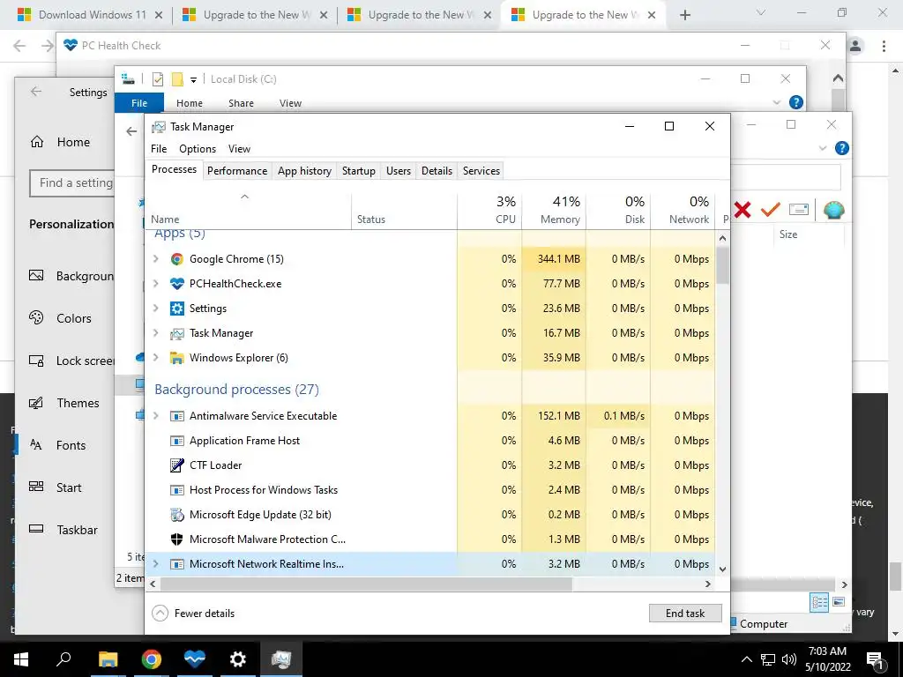Open File tab in Local Disk Explorer
This screenshot has height=677, width=903.
coord(139,103)
